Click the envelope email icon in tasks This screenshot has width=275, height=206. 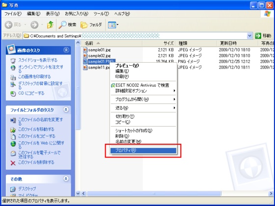click(13, 154)
